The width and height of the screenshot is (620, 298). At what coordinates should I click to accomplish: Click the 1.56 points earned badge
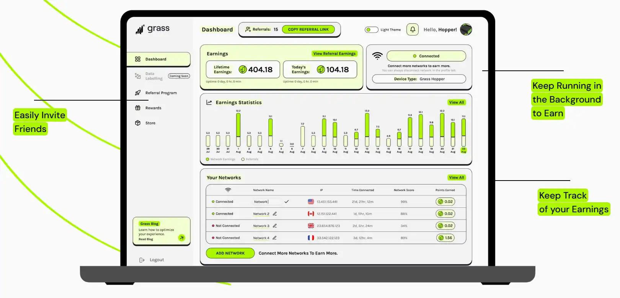(x=445, y=238)
